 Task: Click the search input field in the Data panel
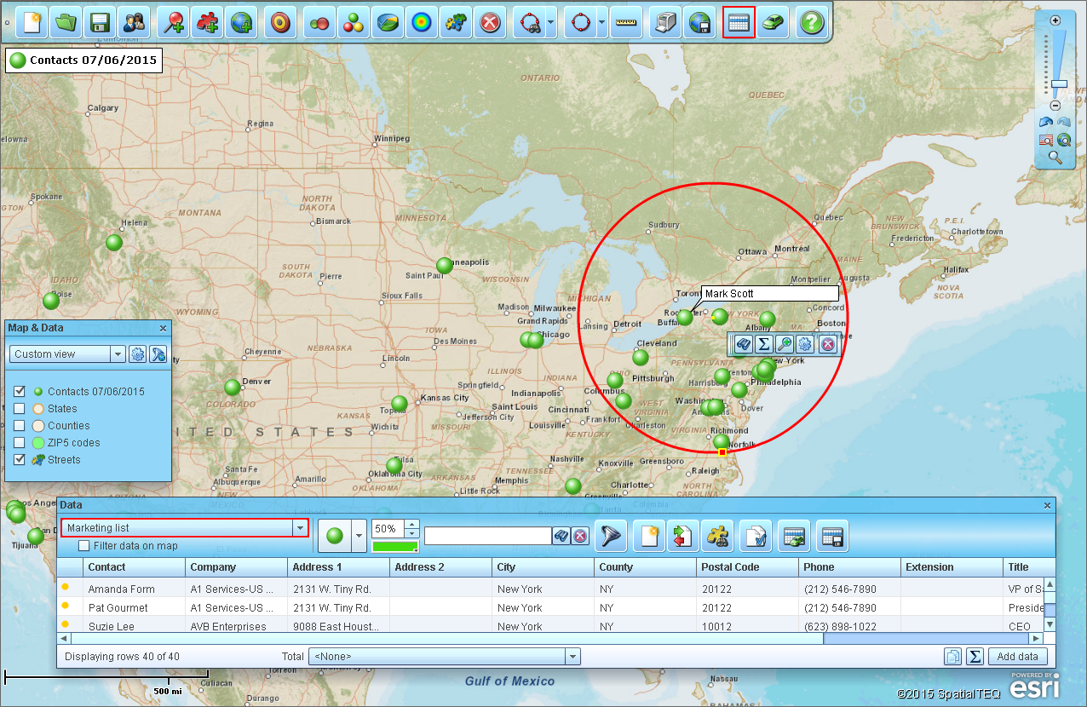pos(488,536)
